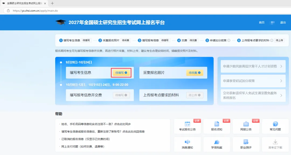Viewport: 291px width, 155px height.
Task: Click the graduation cap logo icon
Action: [61, 22]
